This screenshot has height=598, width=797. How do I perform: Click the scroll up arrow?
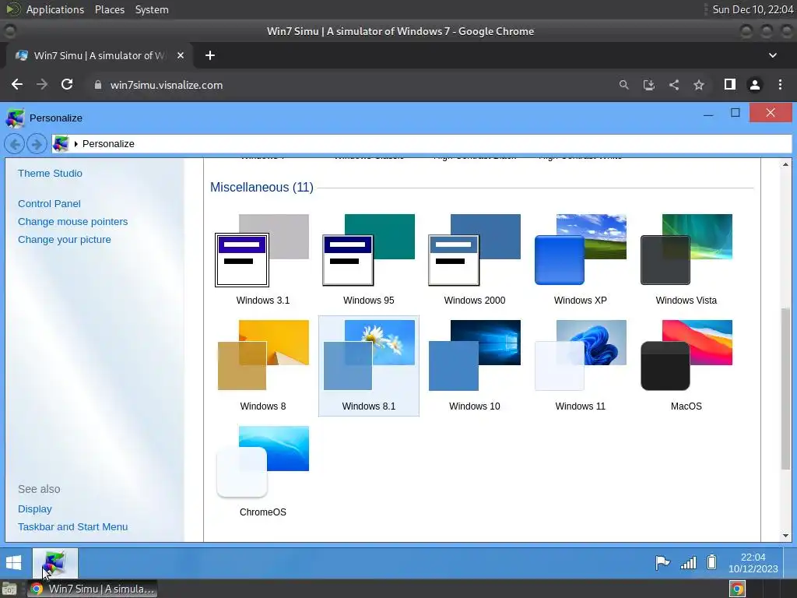[786, 165]
